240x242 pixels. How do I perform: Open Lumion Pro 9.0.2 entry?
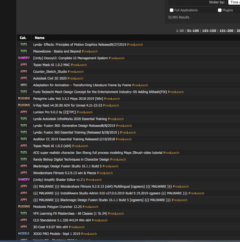click(54, 112)
